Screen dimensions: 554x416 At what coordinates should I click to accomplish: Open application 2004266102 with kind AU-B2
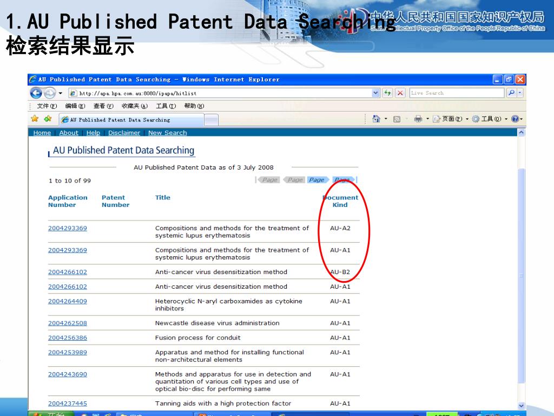click(x=68, y=272)
